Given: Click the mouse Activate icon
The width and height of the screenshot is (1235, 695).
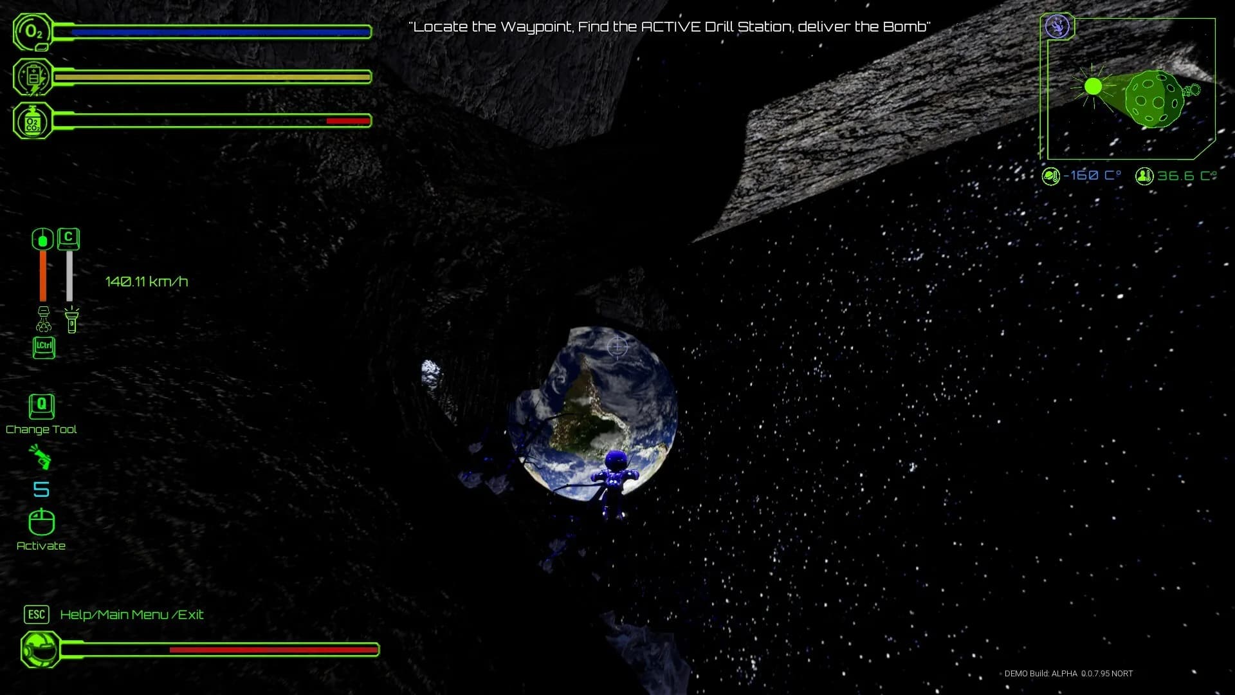Looking at the screenshot, I should coord(42,522).
